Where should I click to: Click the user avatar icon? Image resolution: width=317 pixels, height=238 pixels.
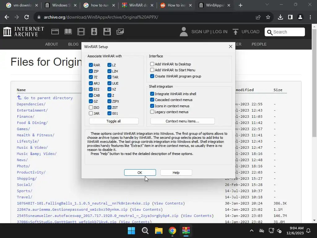point(184,32)
